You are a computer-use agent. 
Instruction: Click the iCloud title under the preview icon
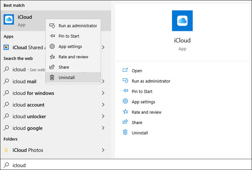(182, 40)
